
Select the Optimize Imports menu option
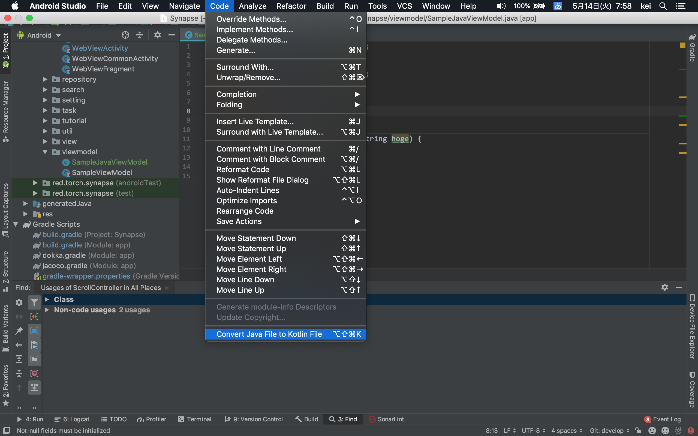246,200
